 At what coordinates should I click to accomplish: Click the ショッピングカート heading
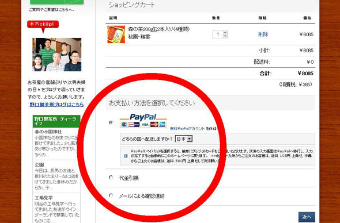point(132,5)
